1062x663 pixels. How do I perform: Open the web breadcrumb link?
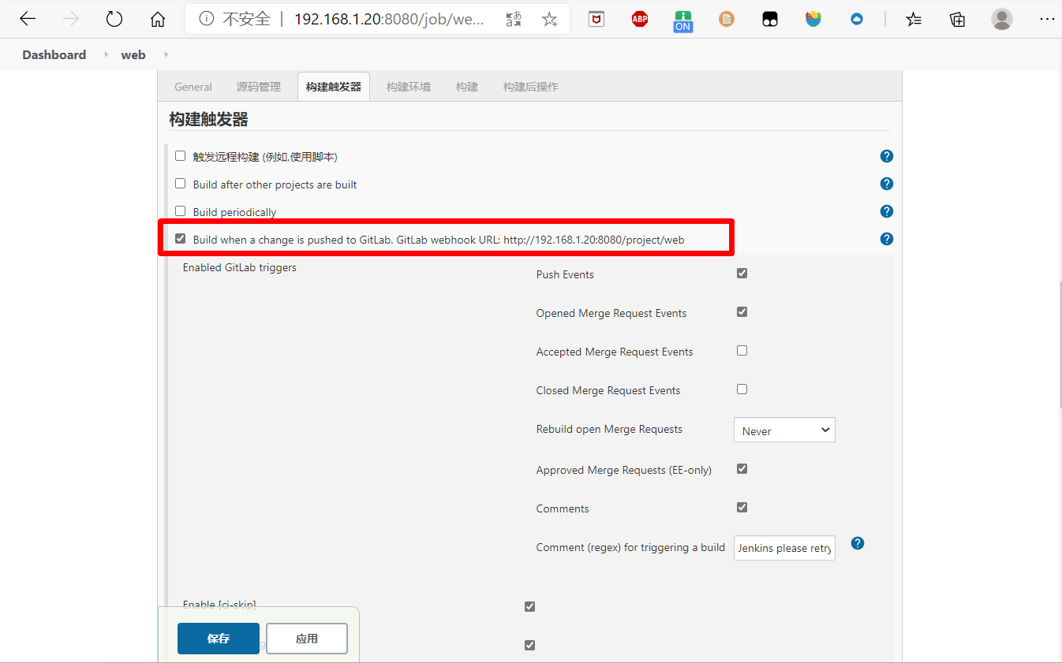point(133,54)
